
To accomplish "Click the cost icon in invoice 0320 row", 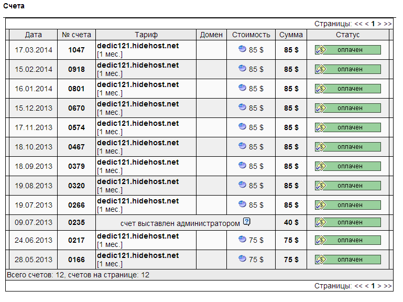I will click(242, 185).
